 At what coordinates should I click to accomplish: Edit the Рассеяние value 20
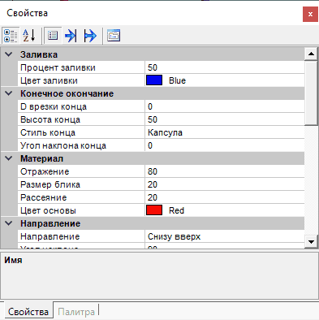coord(225,197)
